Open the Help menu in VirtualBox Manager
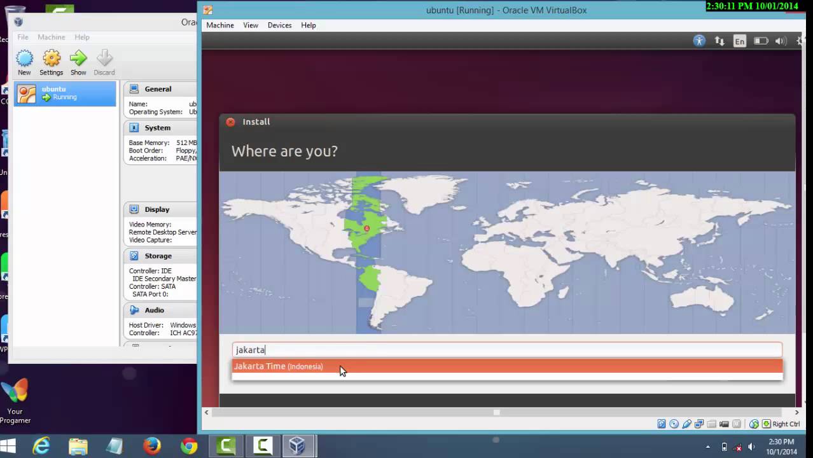 [x=82, y=38]
